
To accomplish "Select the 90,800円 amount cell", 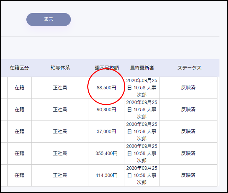I will (106, 110).
